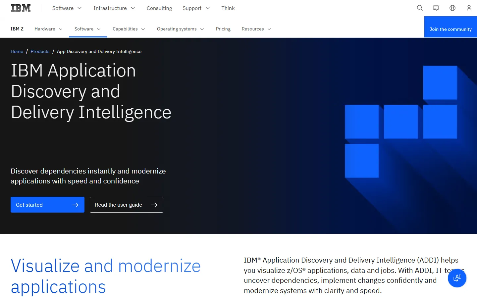Expand the IBM Z Software submenu
This screenshot has width=477, height=298.
click(88, 29)
